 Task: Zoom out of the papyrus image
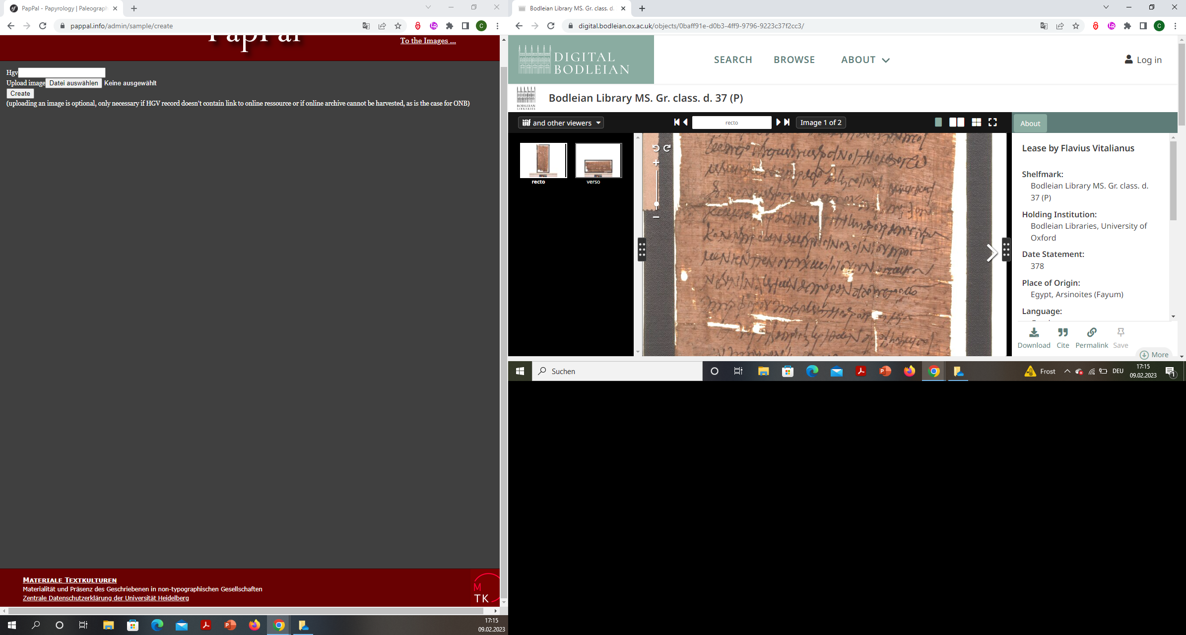point(656,217)
